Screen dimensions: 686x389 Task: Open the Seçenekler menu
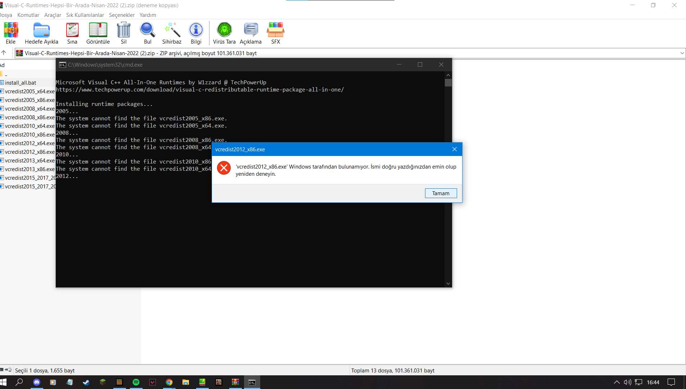122,15
